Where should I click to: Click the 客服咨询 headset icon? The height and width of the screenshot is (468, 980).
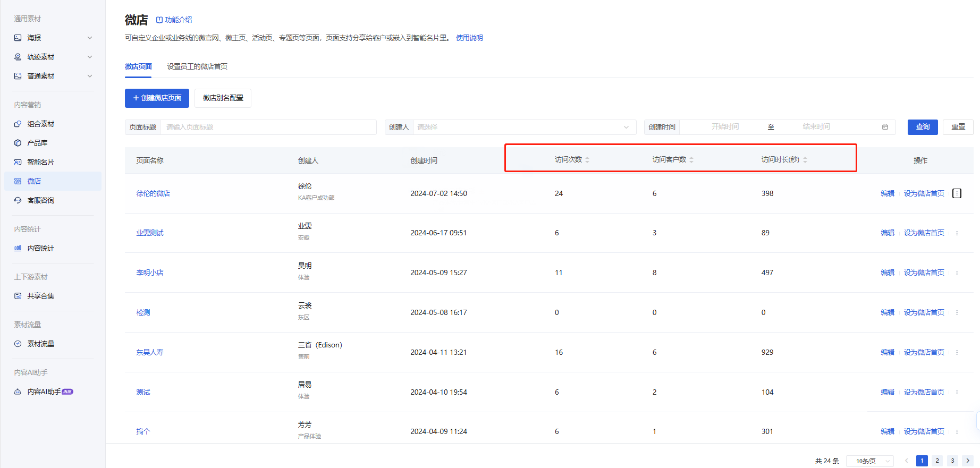(x=18, y=200)
